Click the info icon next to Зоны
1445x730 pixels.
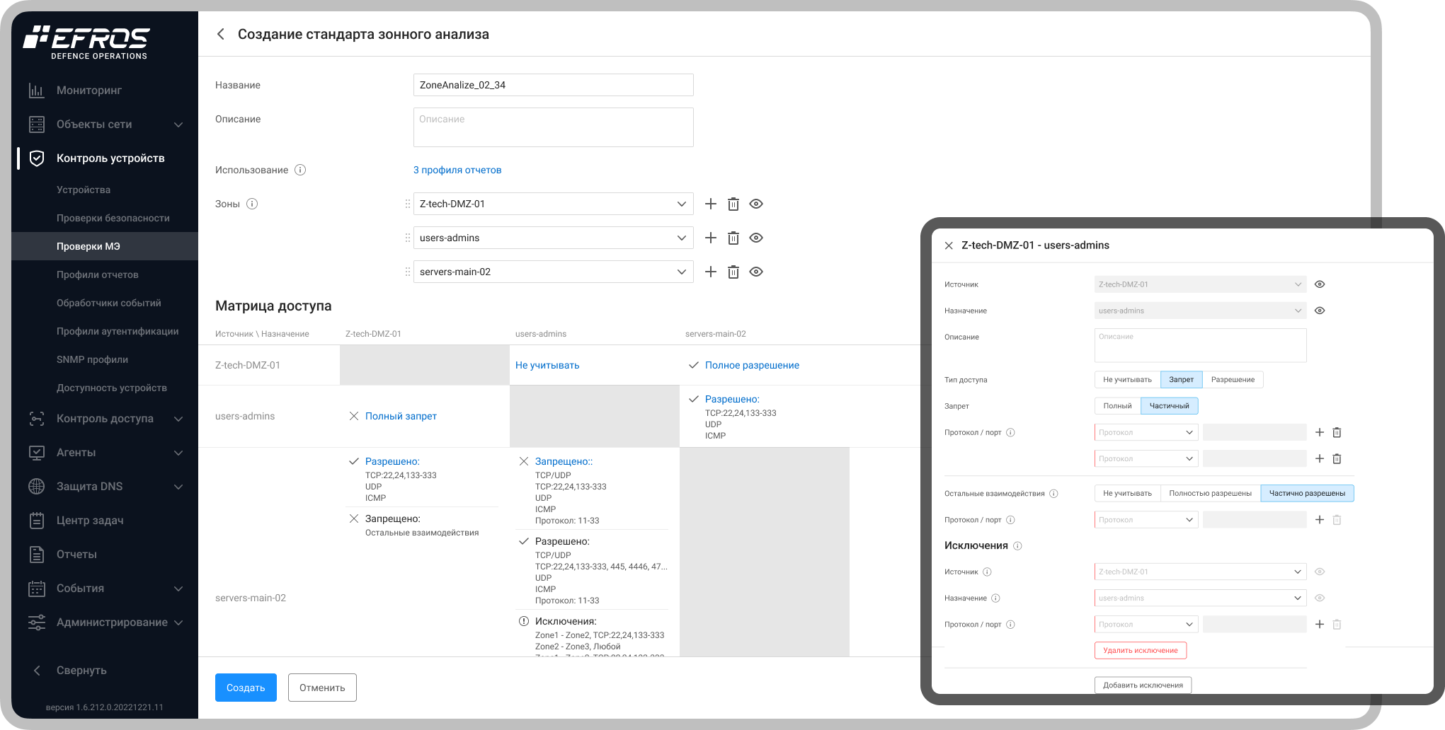(x=252, y=204)
